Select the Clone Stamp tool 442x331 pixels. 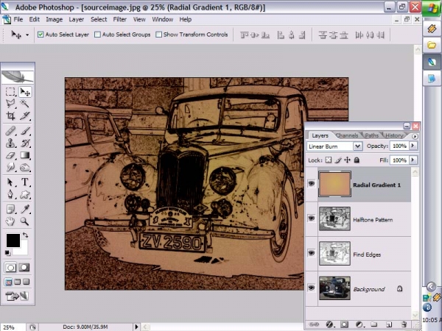[10, 143]
